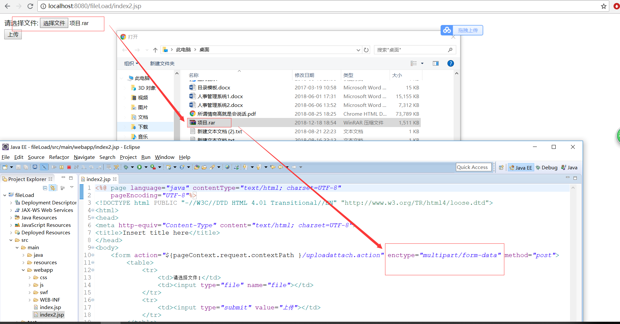Screen dimensions: 620x324
Task: Reload the browser page
Action: click(30, 6)
